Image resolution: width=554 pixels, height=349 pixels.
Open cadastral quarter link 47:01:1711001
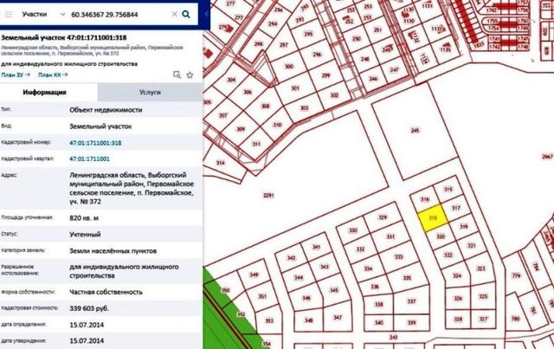(x=89, y=158)
